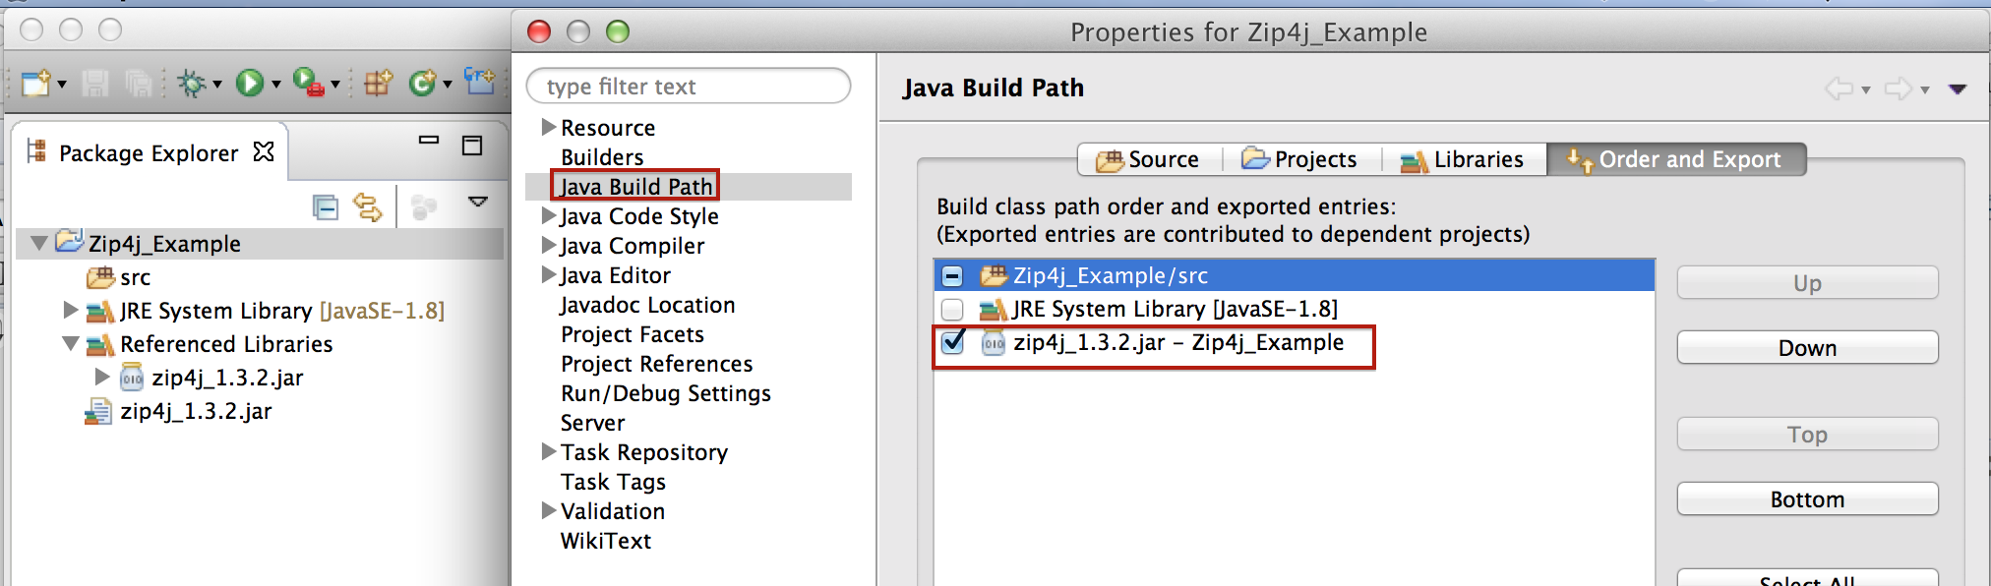This screenshot has height=586, width=1991.
Task: Select the src folder in Package Explorer
Action: coord(135,277)
